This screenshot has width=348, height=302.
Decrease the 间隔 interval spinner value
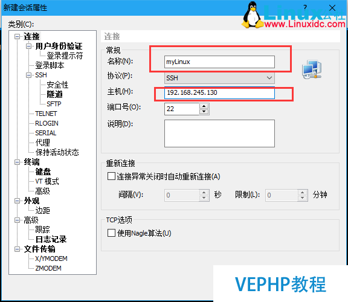(x=204, y=198)
